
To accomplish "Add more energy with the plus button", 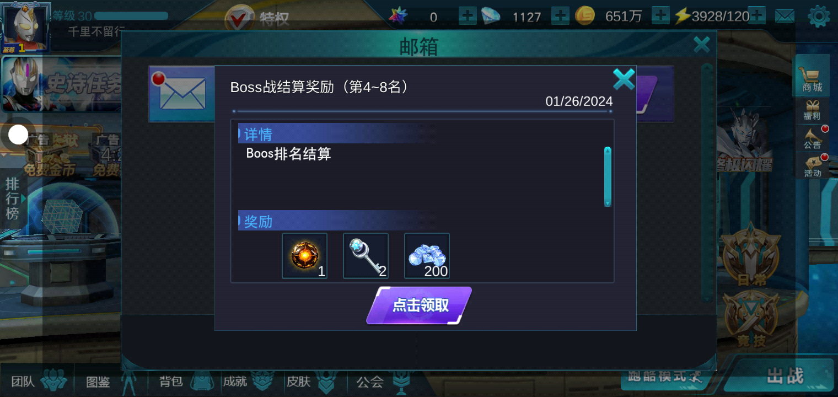I will [756, 16].
